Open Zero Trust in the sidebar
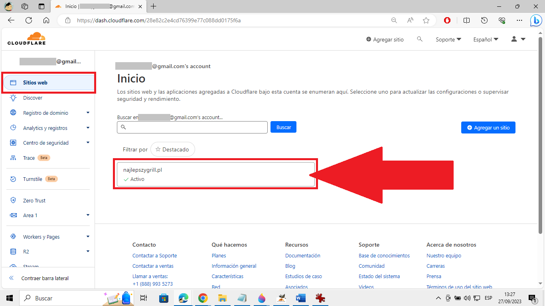The height and width of the screenshot is (306, 545). [34, 200]
